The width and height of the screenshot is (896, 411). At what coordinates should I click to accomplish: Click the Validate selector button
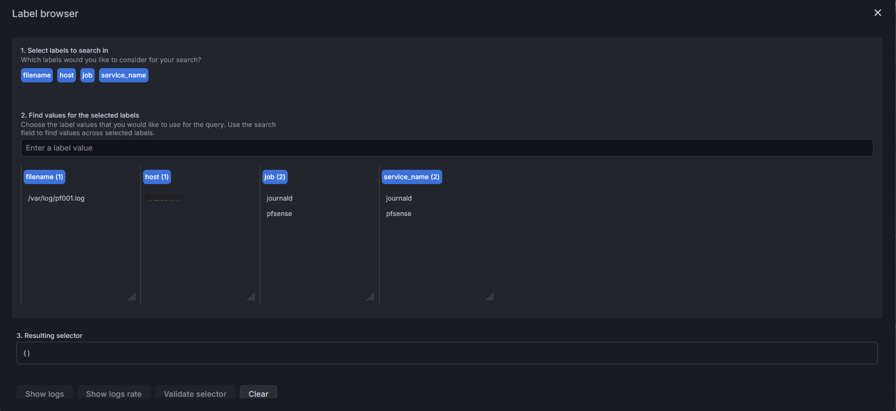[x=195, y=393]
